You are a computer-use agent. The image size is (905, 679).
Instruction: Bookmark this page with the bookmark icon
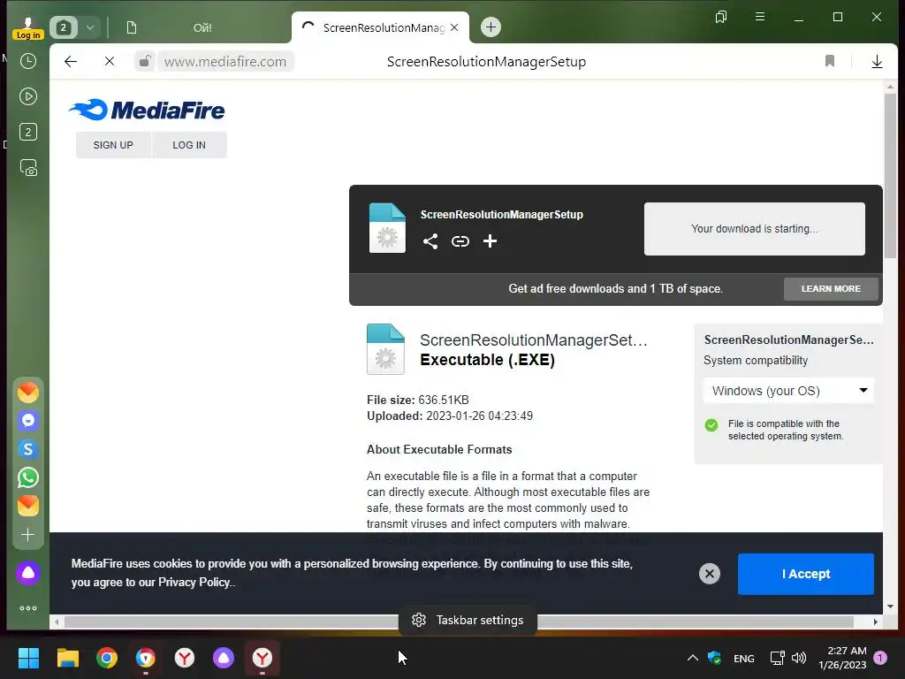(x=829, y=61)
